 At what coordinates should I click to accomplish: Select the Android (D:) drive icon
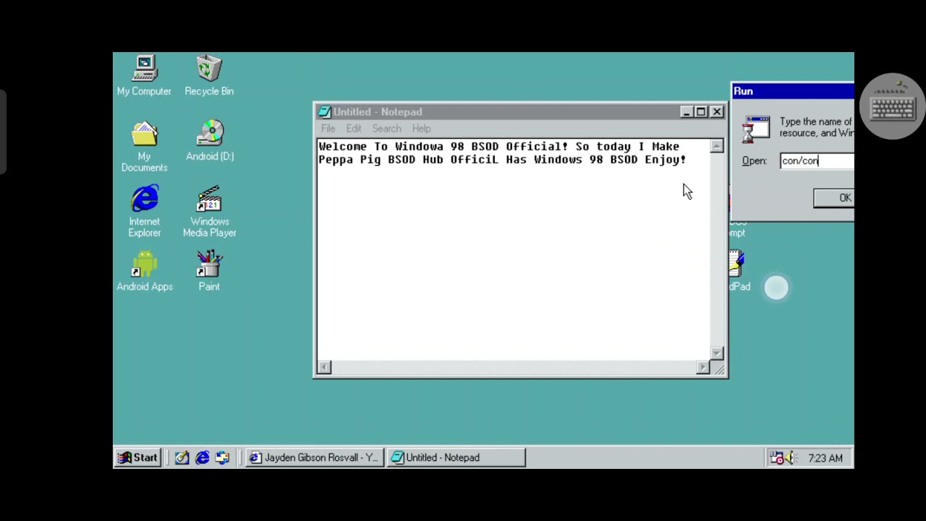210,140
